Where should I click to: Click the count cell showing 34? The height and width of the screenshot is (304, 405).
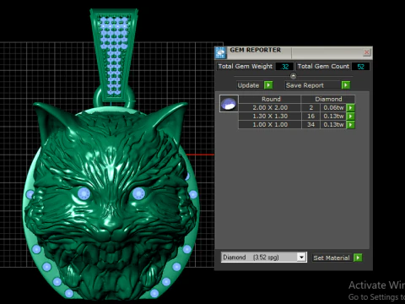point(310,125)
